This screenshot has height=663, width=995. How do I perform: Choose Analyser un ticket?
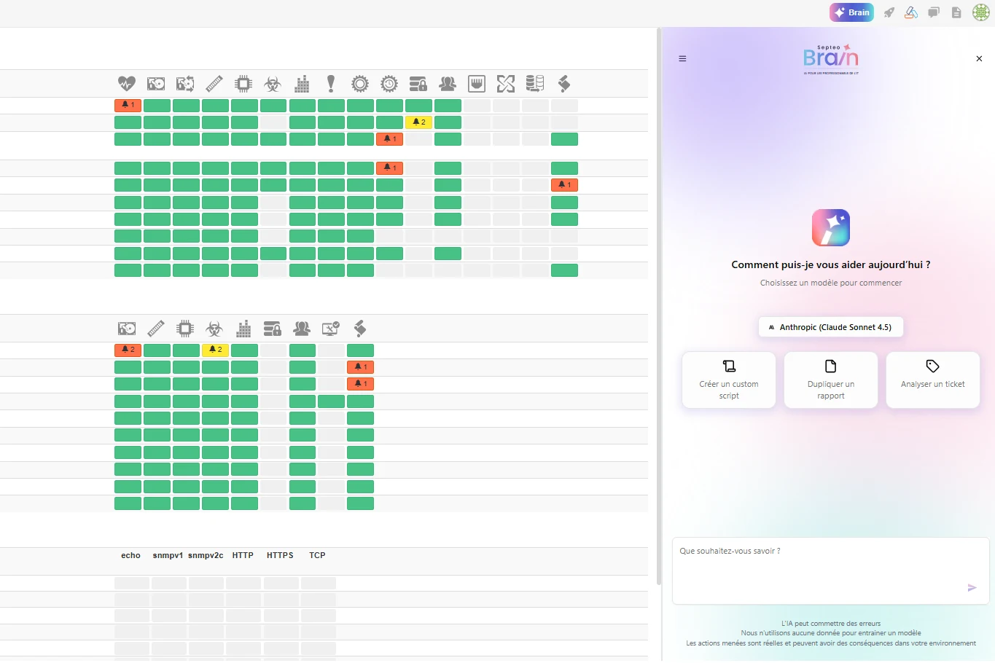[933, 380]
